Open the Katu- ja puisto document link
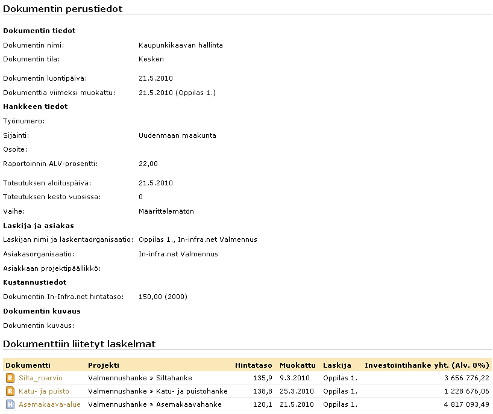Viewport: 493px width, 414px height. (44, 391)
